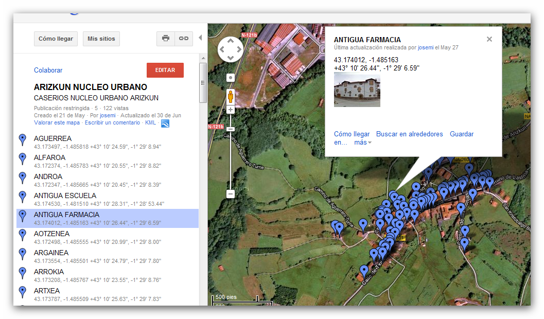Click the Street View pegman icon

(x=231, y=97)
